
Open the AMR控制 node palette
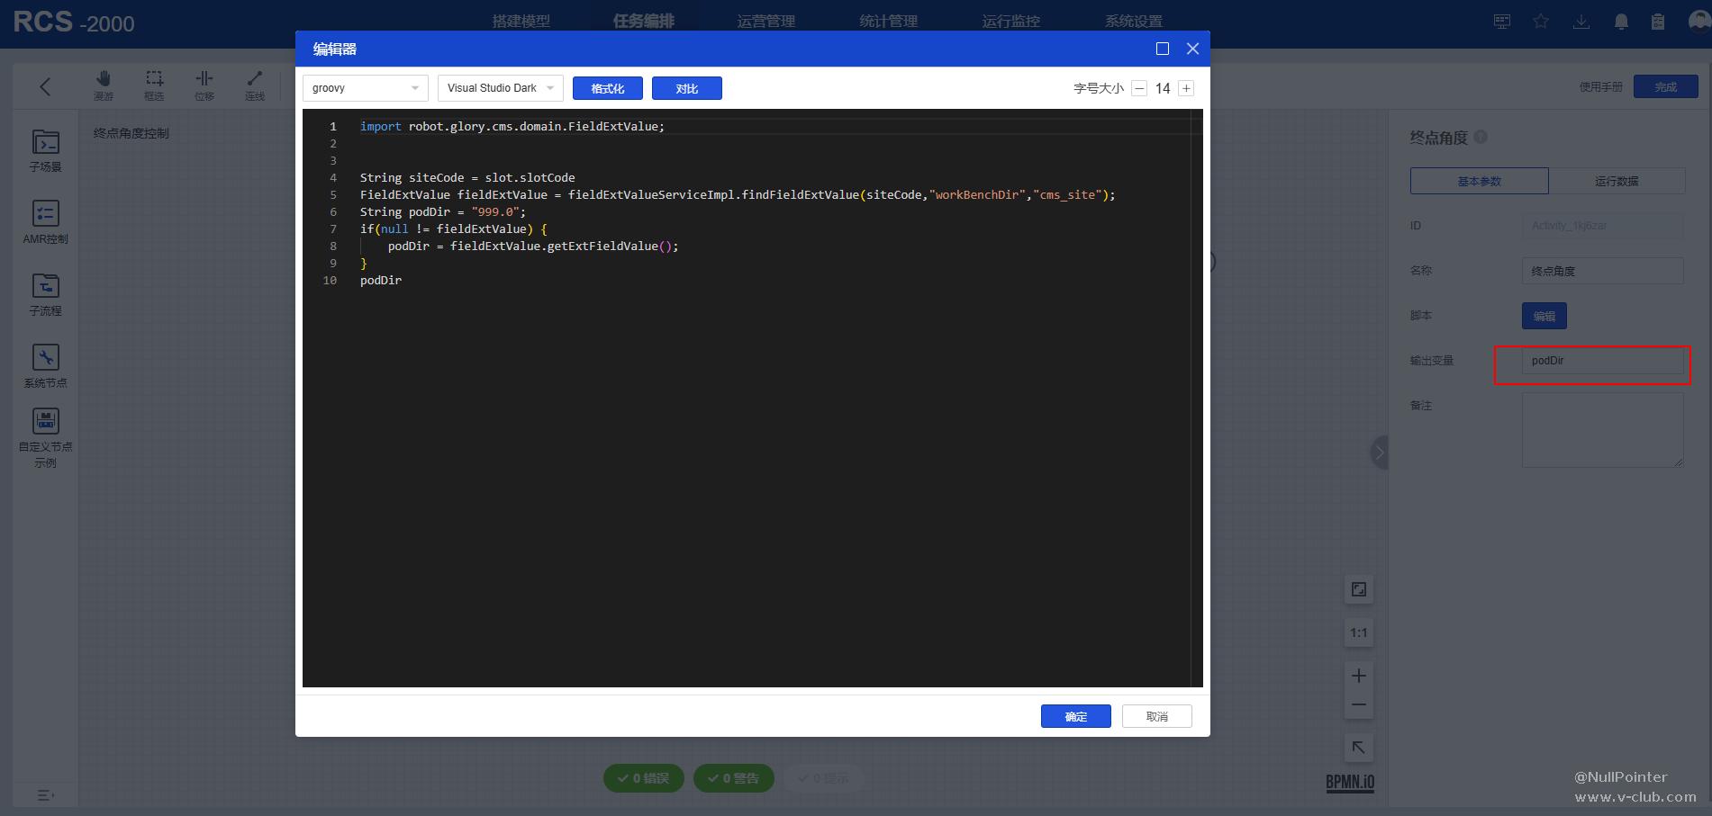coord(46,221)
